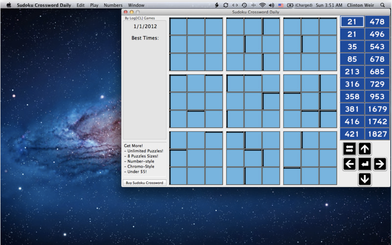Click the bottom-right cell of the puzzle grid

pyautogui.click(x=328, y=176)
